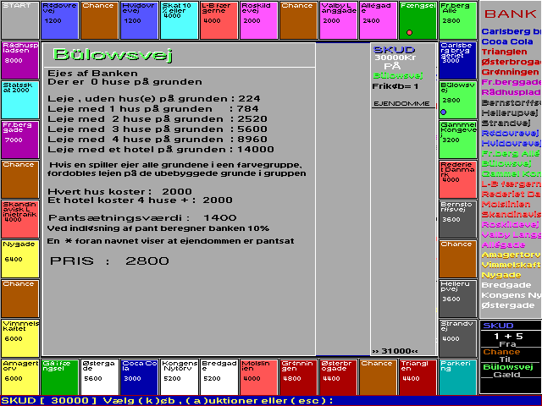Click Nygade in the BANK list
542x406 pixels.
(x=501, y=275)
